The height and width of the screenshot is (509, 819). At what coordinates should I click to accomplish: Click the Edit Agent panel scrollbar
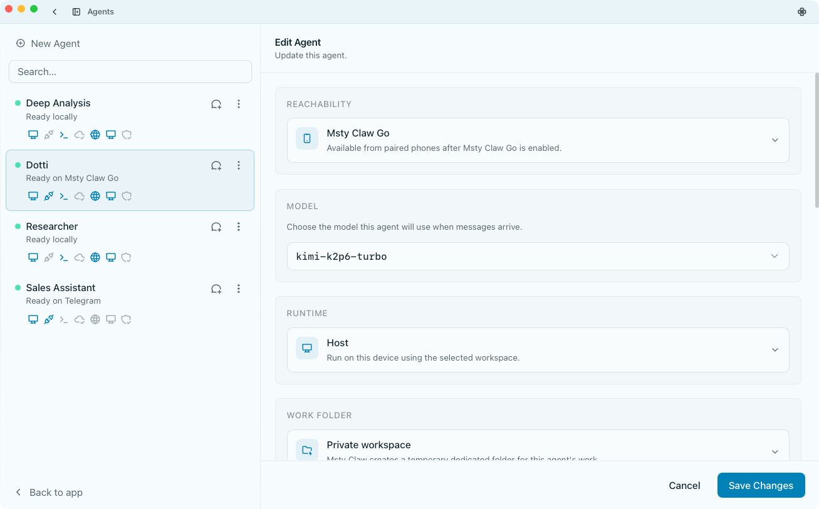click(816, 140)
